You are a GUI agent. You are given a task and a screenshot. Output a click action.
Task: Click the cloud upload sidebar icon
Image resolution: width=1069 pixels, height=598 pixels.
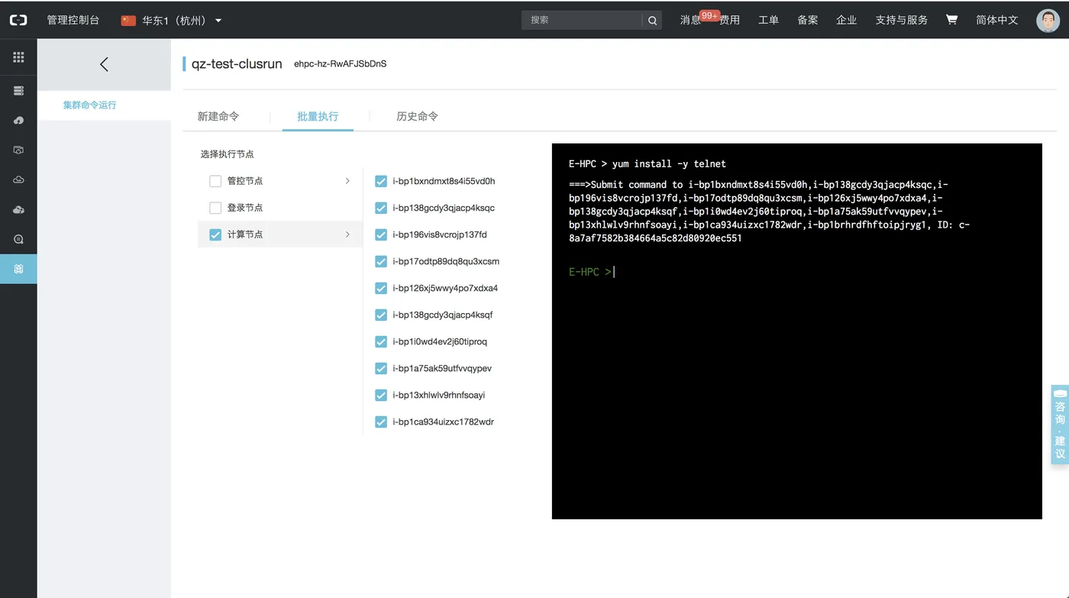[x=18, y=121]
